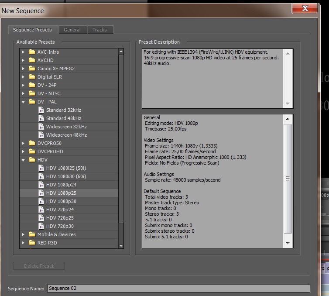329x296 pixels.
Task: Click the Widescreen 48kHz preset file icon
Action: click(x=41, y=135)
